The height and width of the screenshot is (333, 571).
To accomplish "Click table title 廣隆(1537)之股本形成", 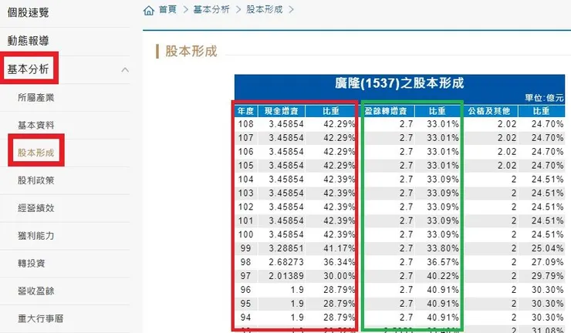I will point(400,83).
